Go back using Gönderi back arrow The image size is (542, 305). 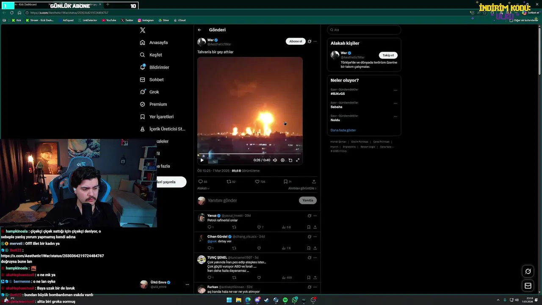199,30
